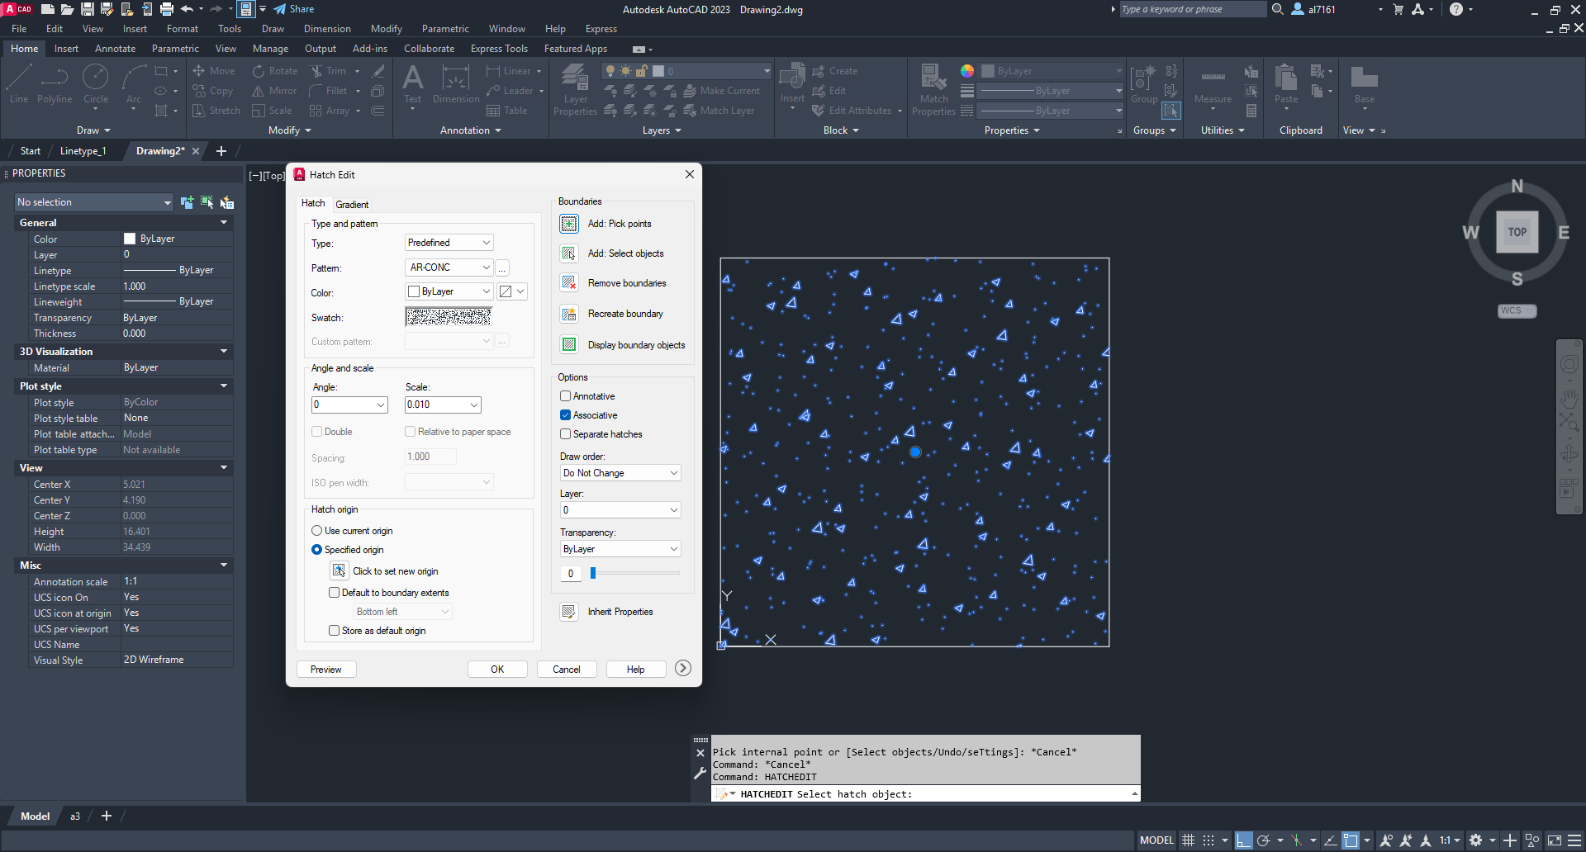This screenshot has width=1586, height=852.
Task: Click the hatch pattern Swatch preview
Action: 449,317
